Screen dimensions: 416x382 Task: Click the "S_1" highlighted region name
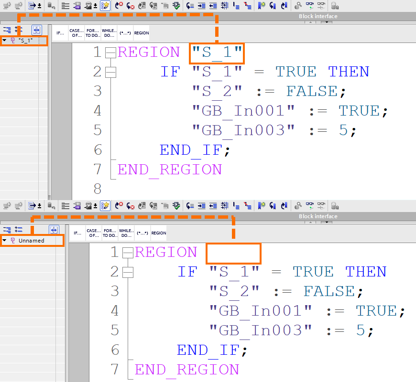(216, 52)
